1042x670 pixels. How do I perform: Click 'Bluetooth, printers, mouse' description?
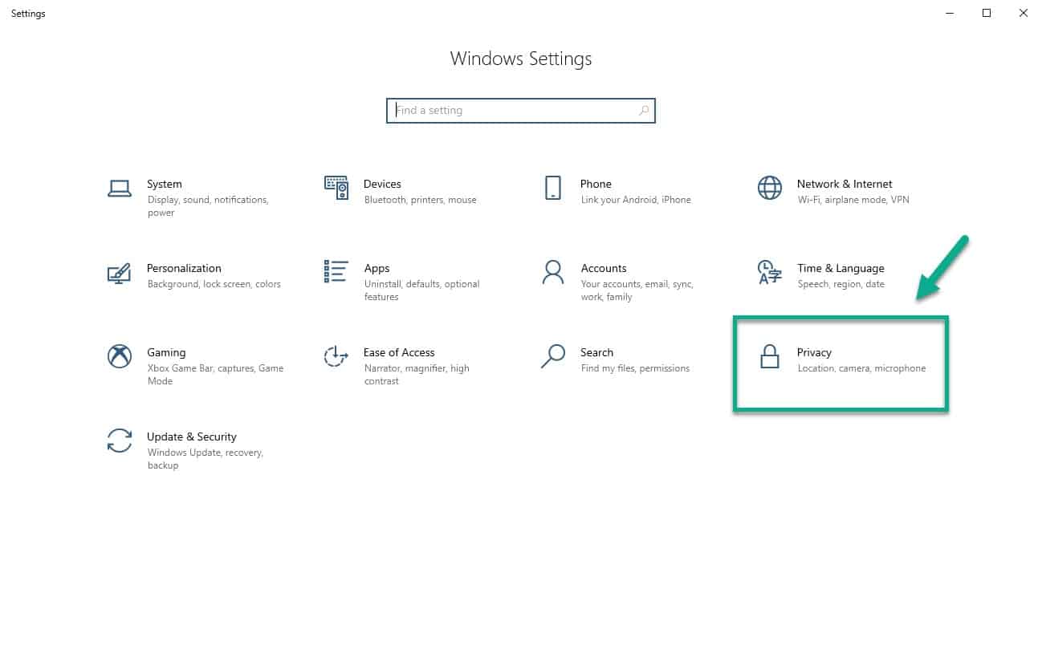pos(420,200)
